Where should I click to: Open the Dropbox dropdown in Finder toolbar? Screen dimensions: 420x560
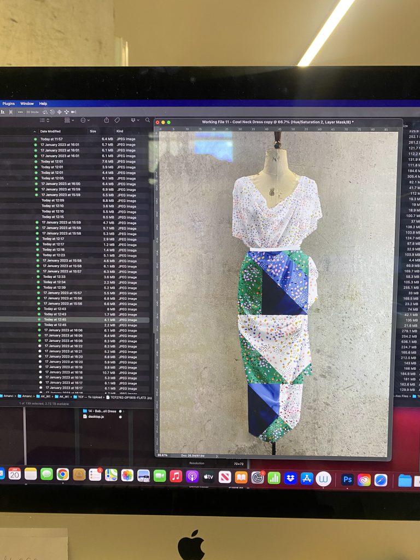135,120
